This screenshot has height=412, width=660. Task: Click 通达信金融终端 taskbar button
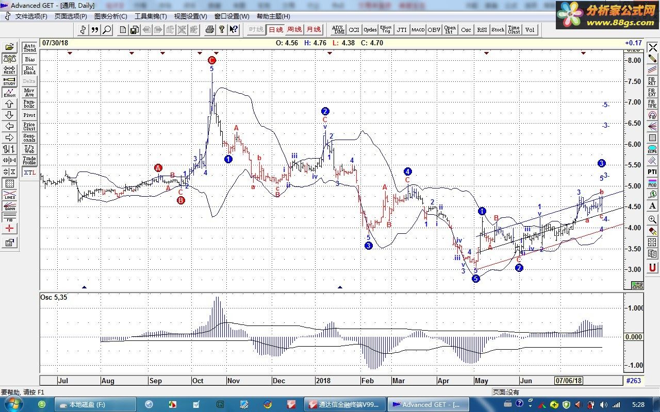[344, 404]
